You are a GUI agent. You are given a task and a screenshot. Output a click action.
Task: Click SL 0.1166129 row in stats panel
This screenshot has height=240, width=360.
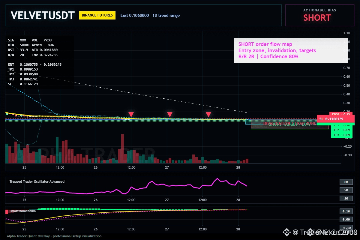click(23, 84)
